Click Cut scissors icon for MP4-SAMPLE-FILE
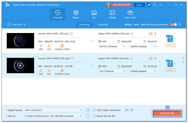 [49, 72]
